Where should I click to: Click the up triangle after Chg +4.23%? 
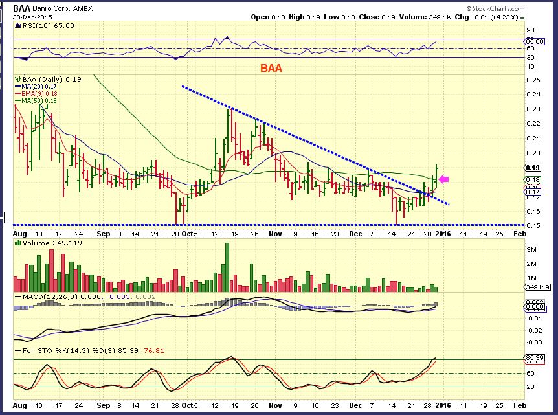[x=522, y=17]
